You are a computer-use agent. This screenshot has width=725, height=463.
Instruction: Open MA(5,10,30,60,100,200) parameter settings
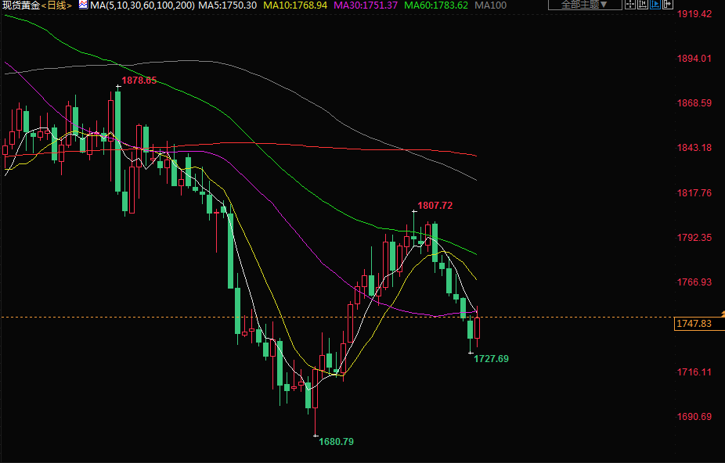pos(141,5)
